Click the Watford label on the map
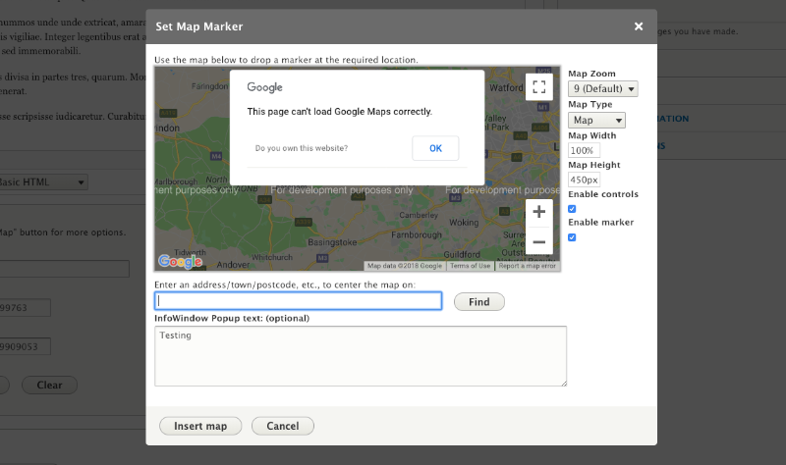The width and height of the screenshot is (786, 465). (x=506, y=88)
